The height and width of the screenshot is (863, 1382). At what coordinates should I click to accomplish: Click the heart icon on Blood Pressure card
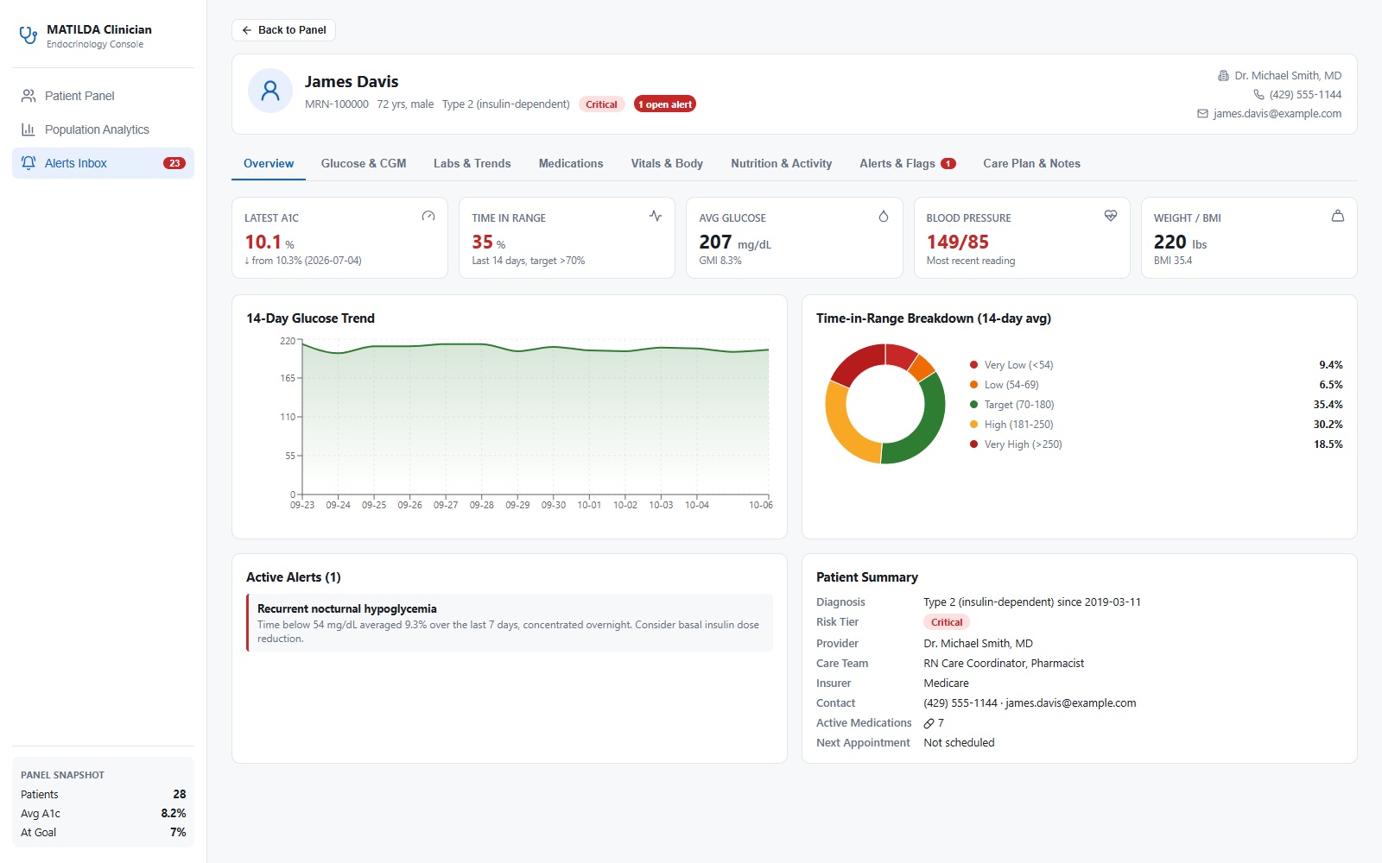(x=1111, y=216)
